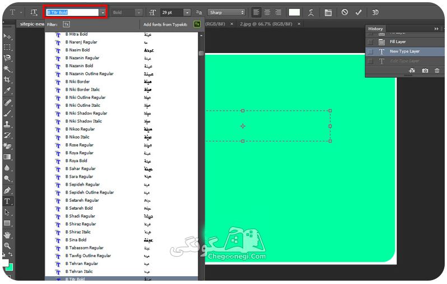Open the Create warped text icon
The height and width of the screenshot is (284, 447).
(x=311, y=12)
